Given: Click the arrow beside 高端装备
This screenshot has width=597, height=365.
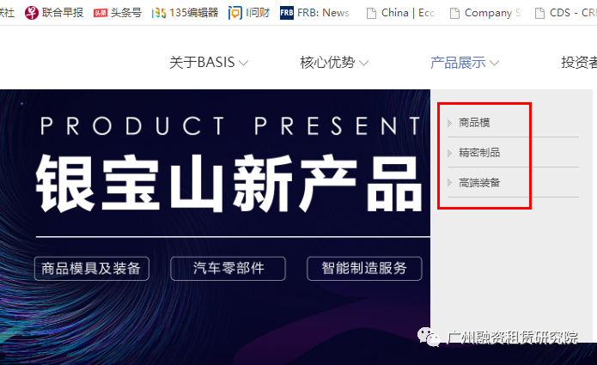Looking at the screenshot, I should point(449,183).
